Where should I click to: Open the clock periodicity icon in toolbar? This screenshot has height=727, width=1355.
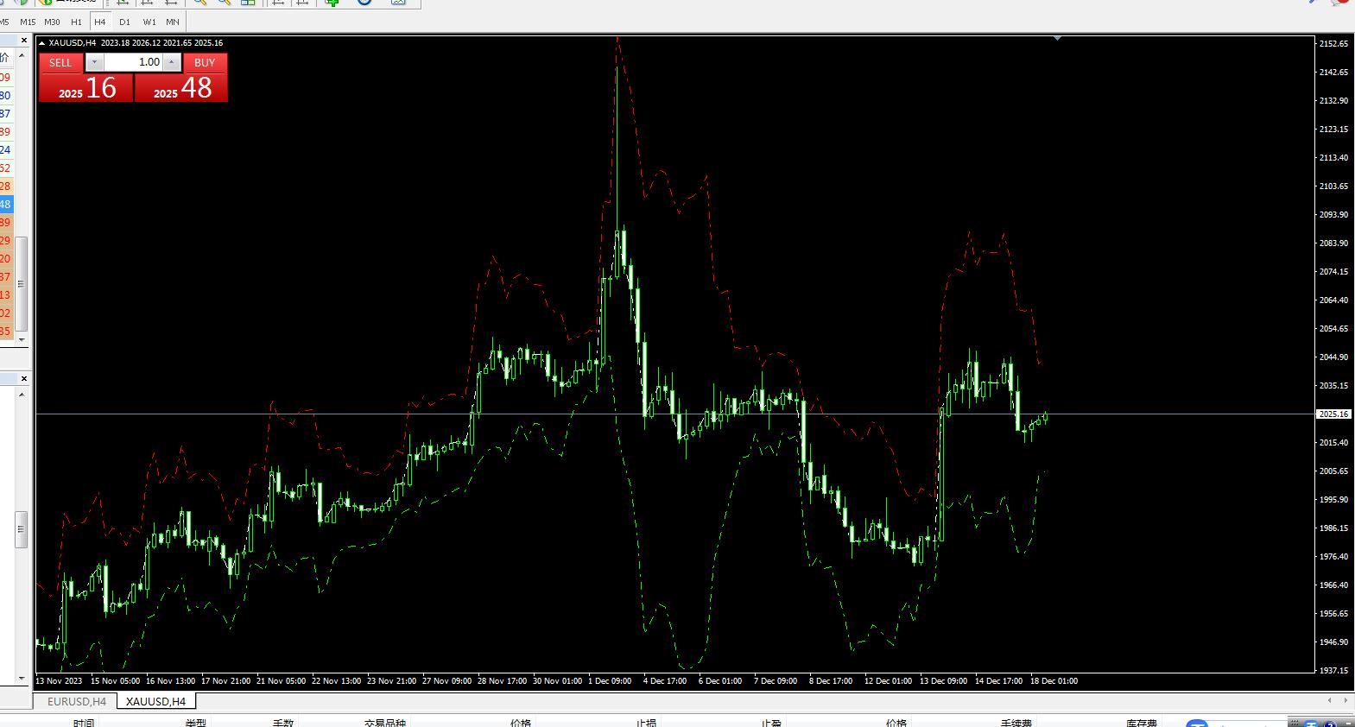tap(364, 3)
